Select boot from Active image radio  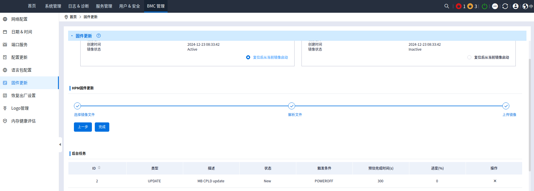point(248,57)
